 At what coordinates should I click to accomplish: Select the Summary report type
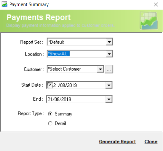pos(50,114)
